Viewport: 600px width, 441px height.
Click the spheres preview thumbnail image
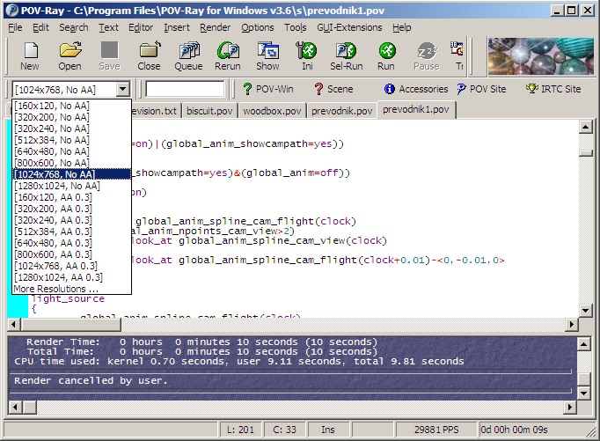(540, 56)
